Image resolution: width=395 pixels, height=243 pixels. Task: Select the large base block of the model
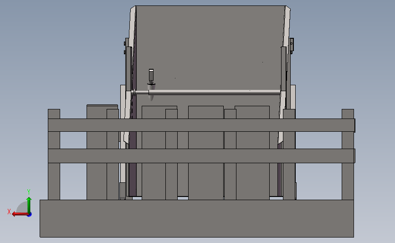tap(197, 218)
